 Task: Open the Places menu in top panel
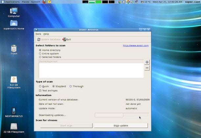coord(25,2)
